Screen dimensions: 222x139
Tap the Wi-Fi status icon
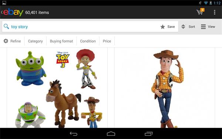[206, 3]
